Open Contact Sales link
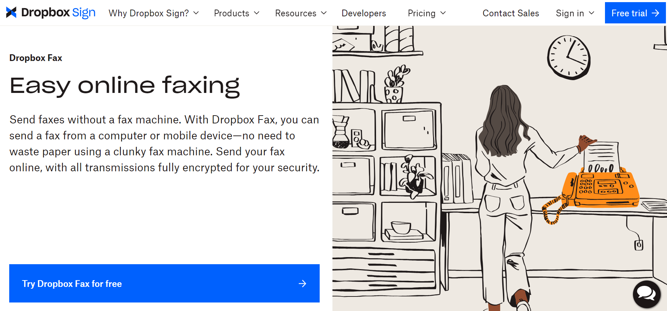Viewport: 667px width, 311px height. [511, 13]
